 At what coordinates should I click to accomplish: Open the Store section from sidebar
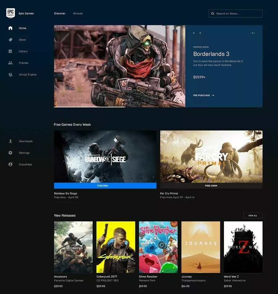coord(10,40)
